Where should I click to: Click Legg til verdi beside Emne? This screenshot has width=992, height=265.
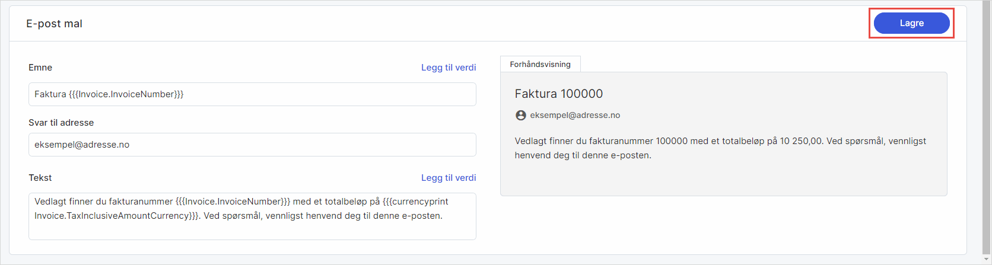[449, 68]
